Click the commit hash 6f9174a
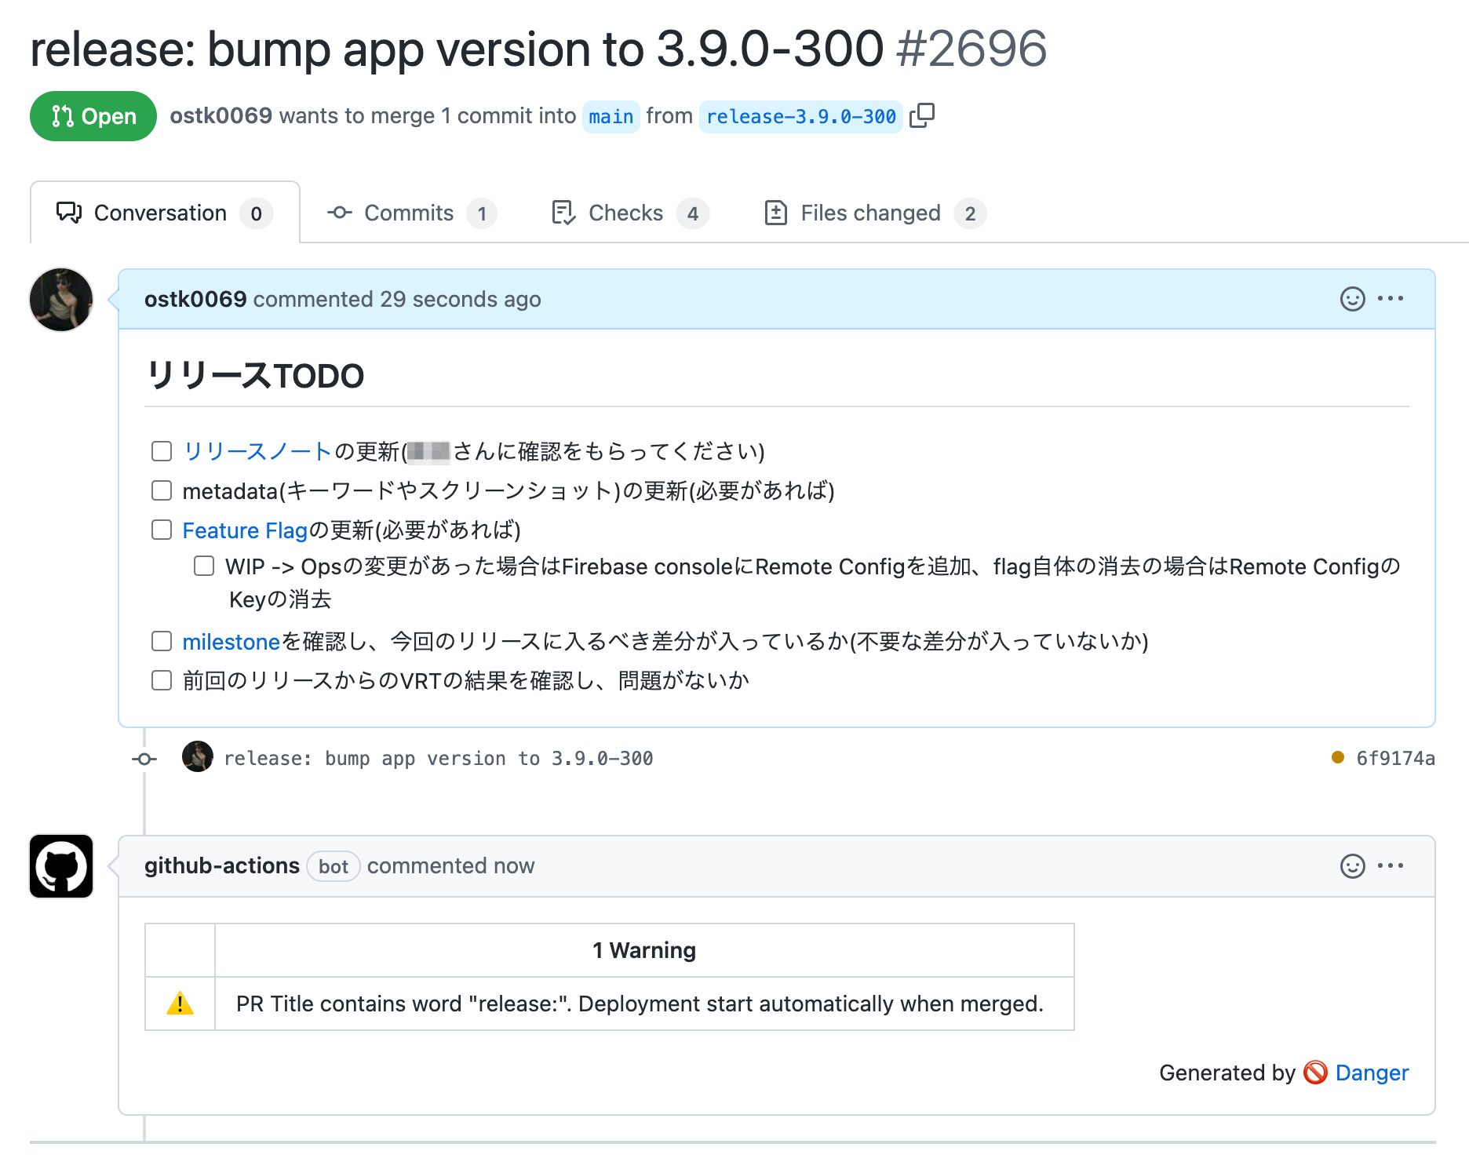The height and width of the screenshot is (1162, 1469). [x=1395, y=758]
